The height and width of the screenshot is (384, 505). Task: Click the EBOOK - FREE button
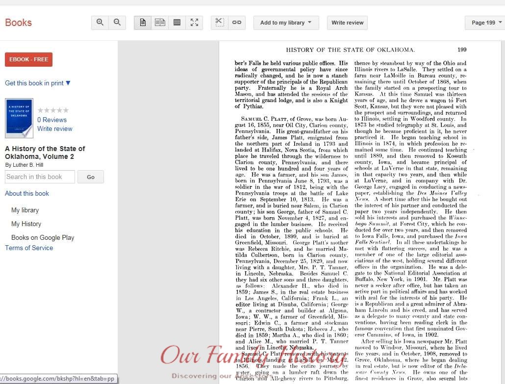click(28, 59)
